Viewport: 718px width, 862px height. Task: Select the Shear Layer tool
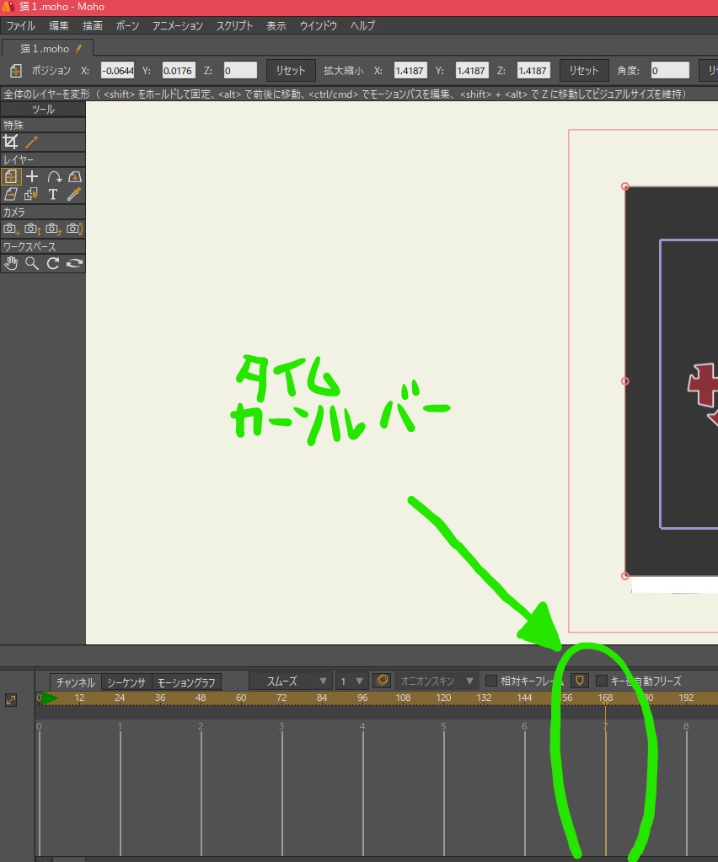[x=10, y=194]
